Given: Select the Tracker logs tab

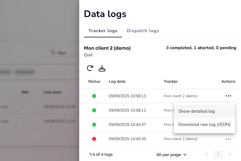Looking at the screenshot, I should [x=103, y=31].
